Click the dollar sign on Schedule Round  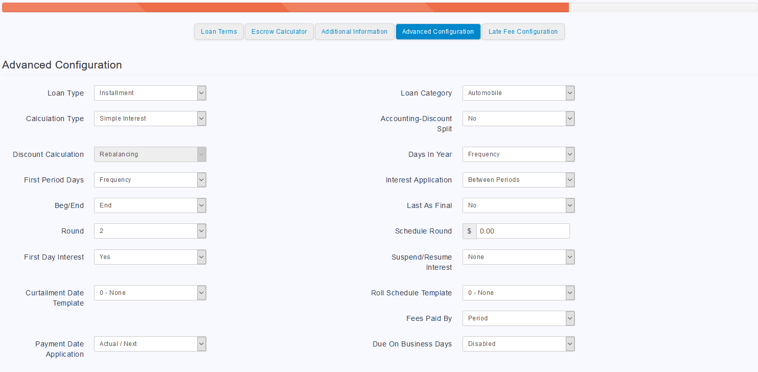tap(469, 231)
